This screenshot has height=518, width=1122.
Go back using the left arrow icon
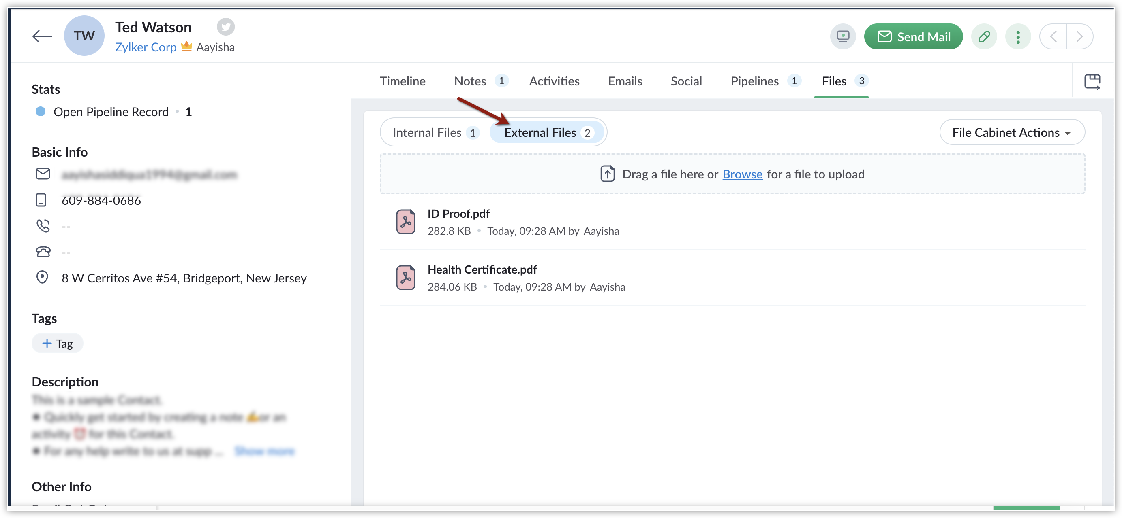[42, 36]
